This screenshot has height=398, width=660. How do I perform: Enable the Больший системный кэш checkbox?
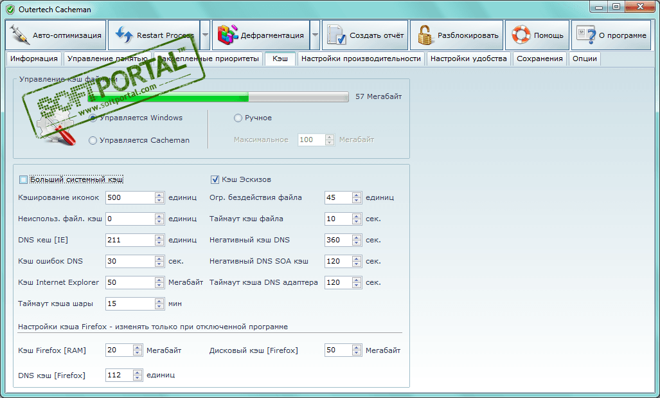tap(24, 180)
